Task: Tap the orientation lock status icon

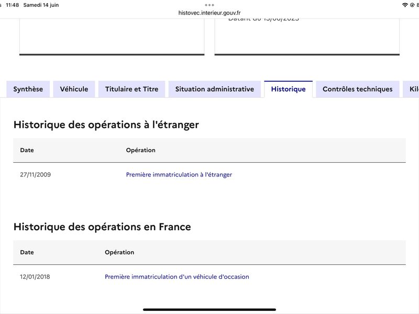Action: click(x=412, y=5)
